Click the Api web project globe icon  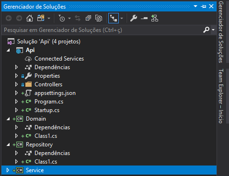click(20, 50)
